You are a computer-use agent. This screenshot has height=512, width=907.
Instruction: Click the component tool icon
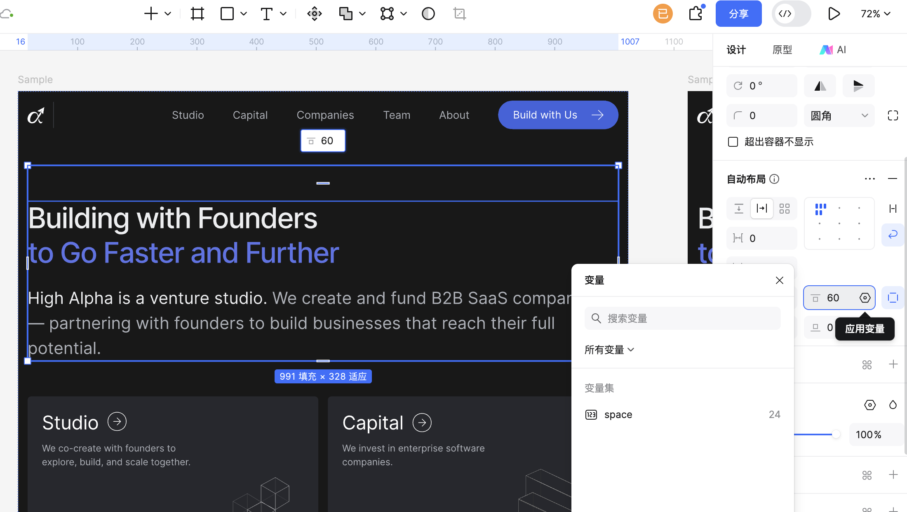pos(314,14)
